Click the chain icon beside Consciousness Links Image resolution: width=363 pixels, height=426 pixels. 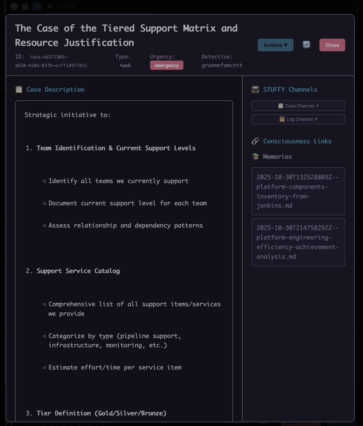tap(255, 141)
